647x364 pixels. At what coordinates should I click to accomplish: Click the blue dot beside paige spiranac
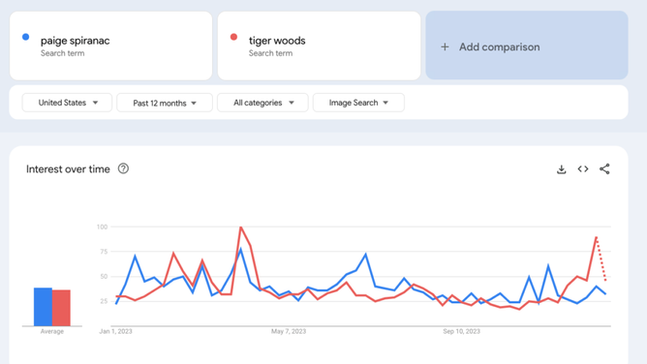pos(25,37)
